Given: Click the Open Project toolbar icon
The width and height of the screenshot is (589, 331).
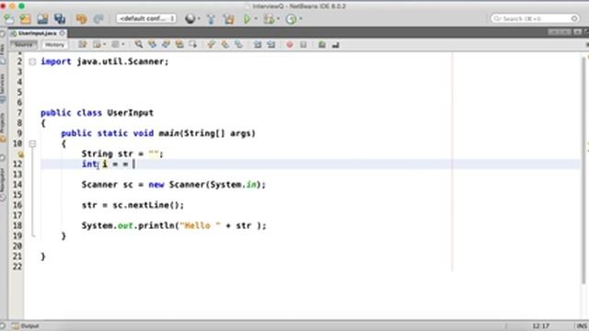Looking at the screenshot, I should coord(42,18).
